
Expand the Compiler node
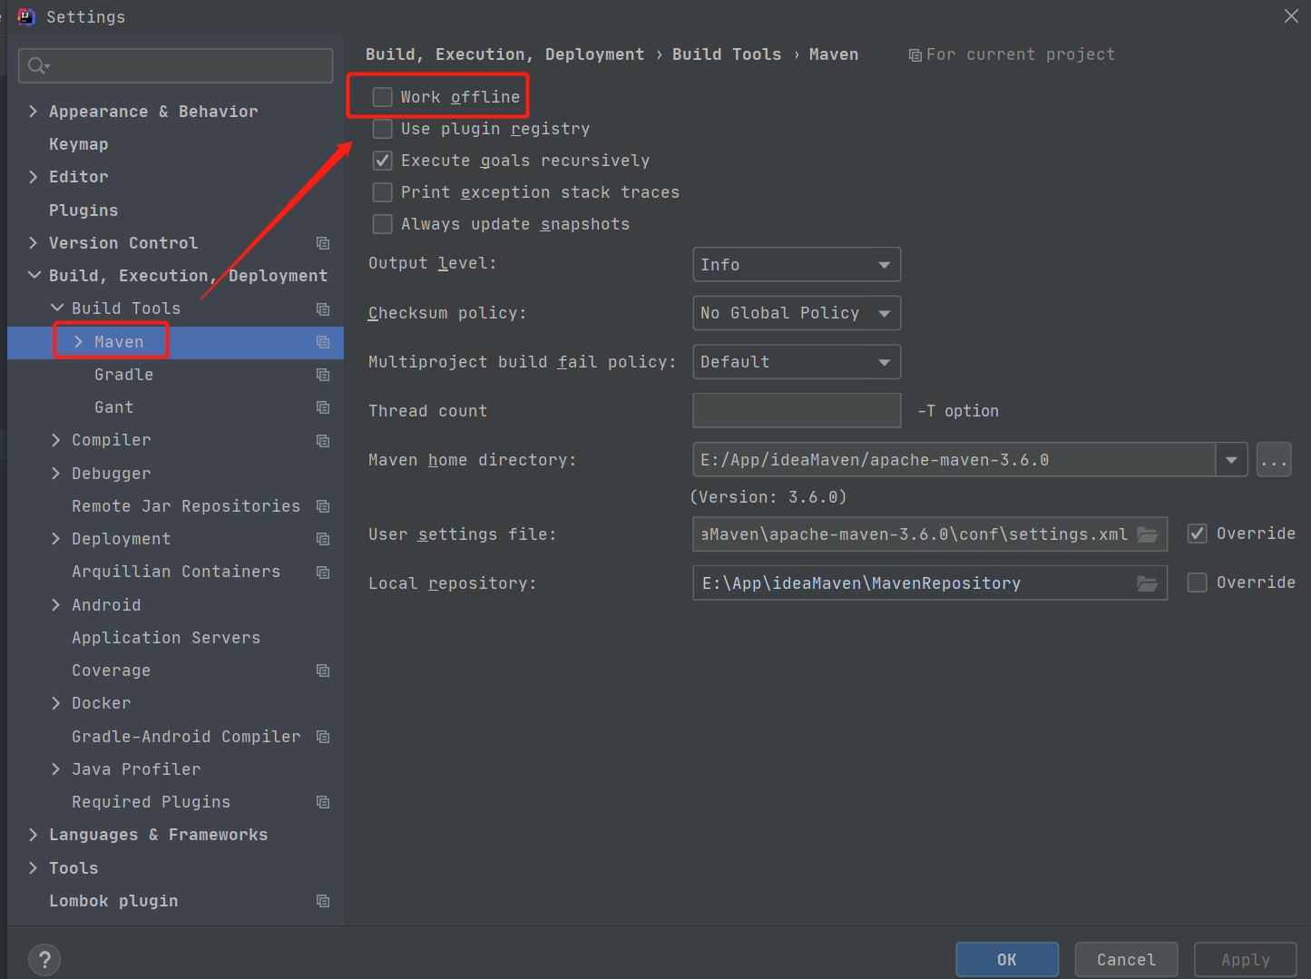tap(56, 440)
